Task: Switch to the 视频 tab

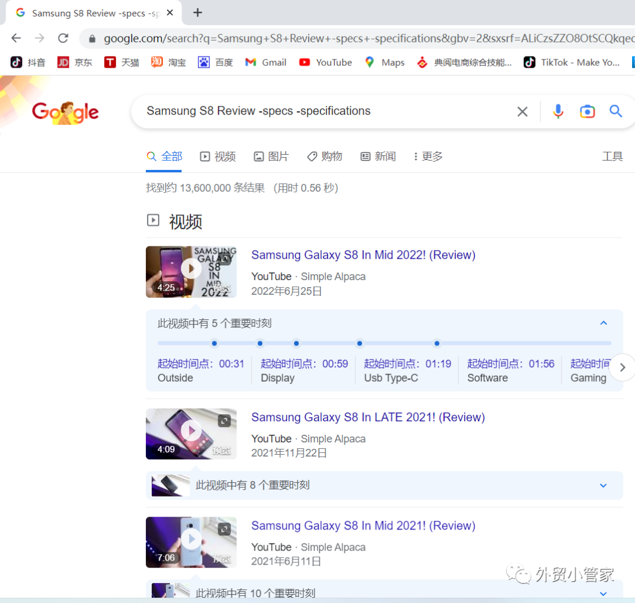Action: pos(218,156)
